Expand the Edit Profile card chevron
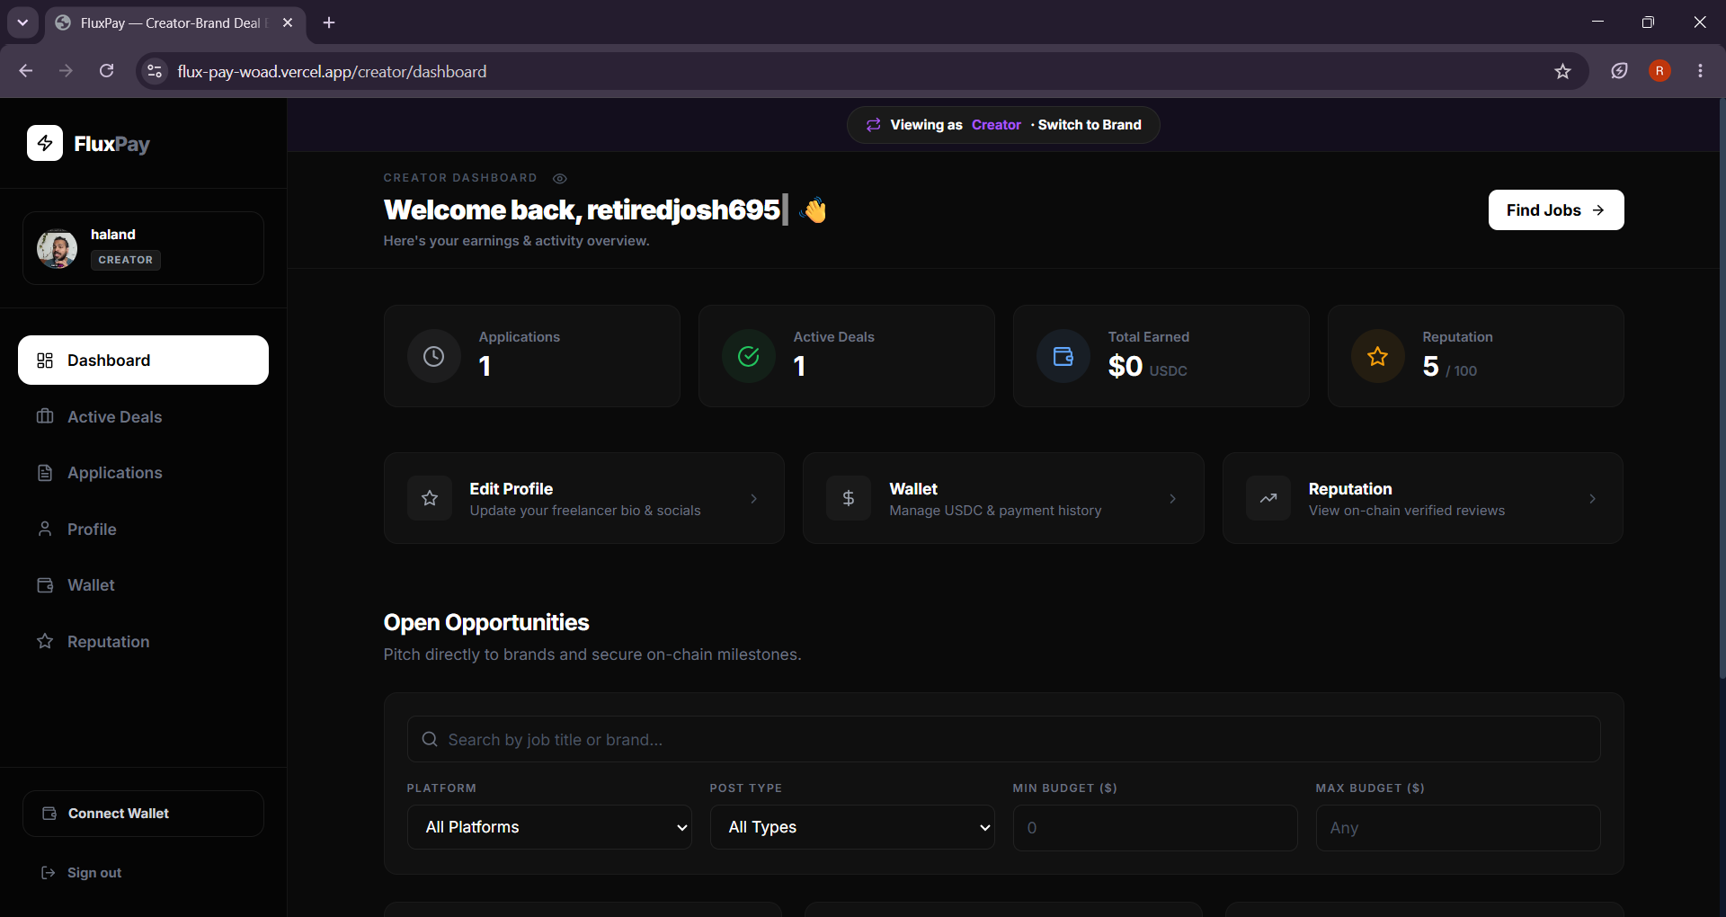Image resolution: width=1726 pixels, height=917 pixels. 754,499
